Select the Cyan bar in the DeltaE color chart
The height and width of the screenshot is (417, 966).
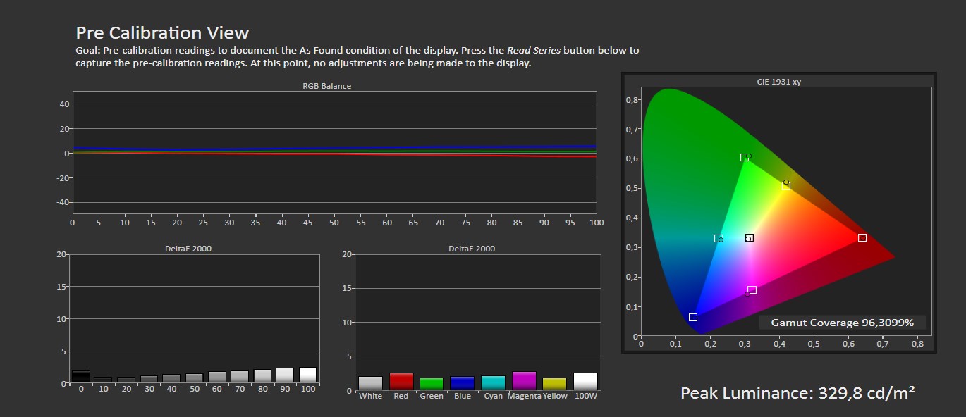coord(493,382)
